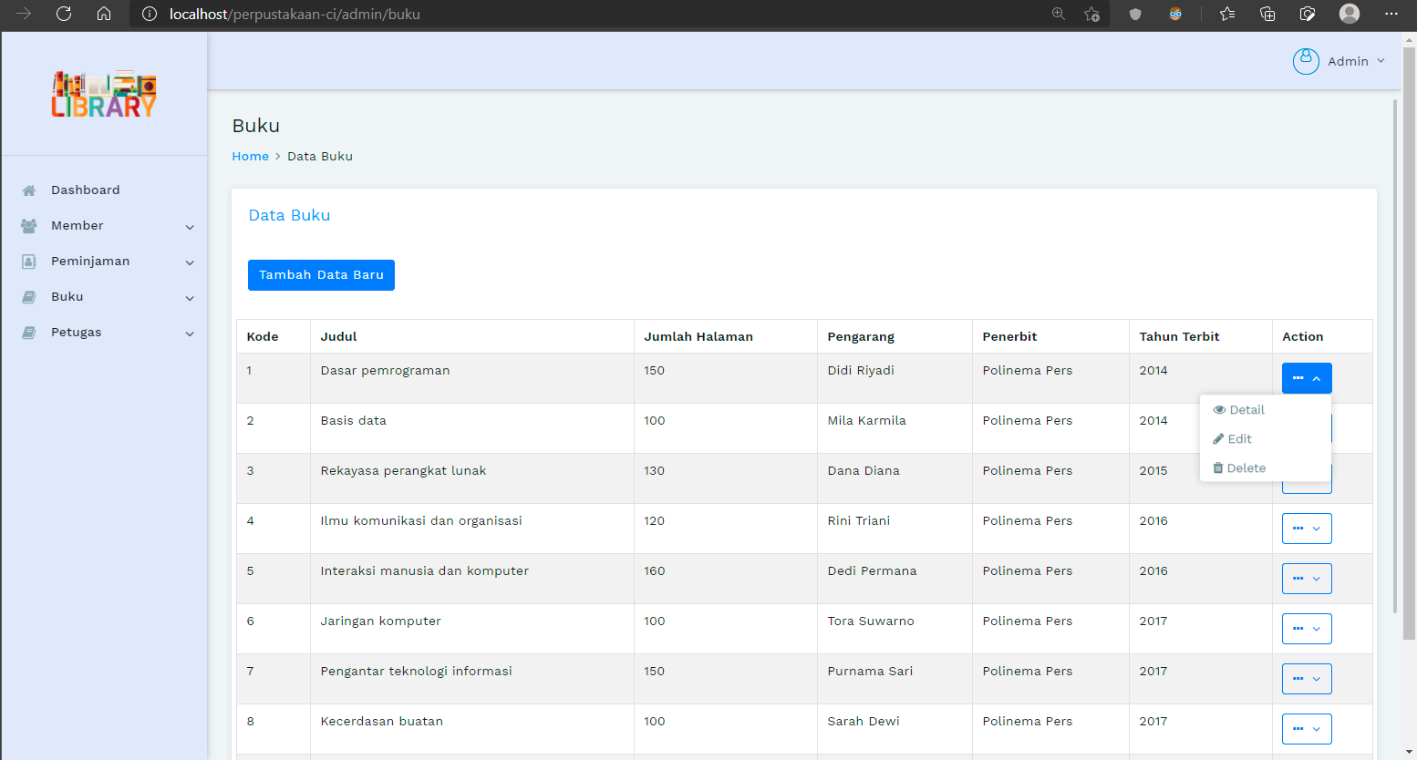The height and width of the screenshot is (760, 1417).
Task: Open browser favorites star icon
Action: [x=1227, y=14]
